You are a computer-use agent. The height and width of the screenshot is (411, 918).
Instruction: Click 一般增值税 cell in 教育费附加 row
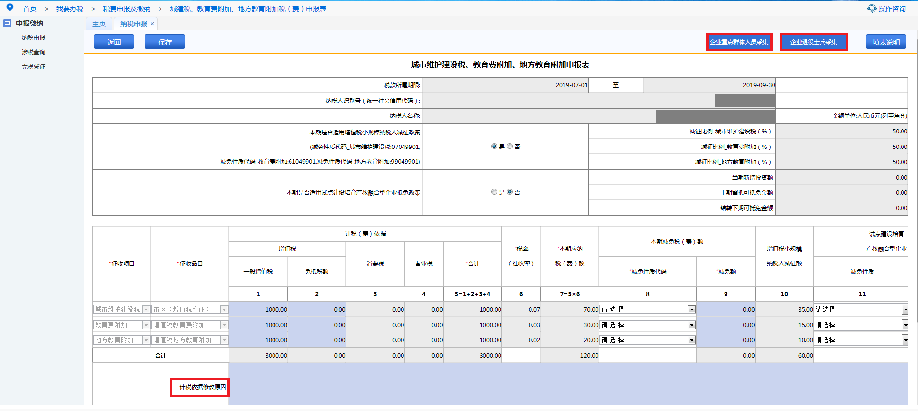pyautogui.click(x=258, y=325)
